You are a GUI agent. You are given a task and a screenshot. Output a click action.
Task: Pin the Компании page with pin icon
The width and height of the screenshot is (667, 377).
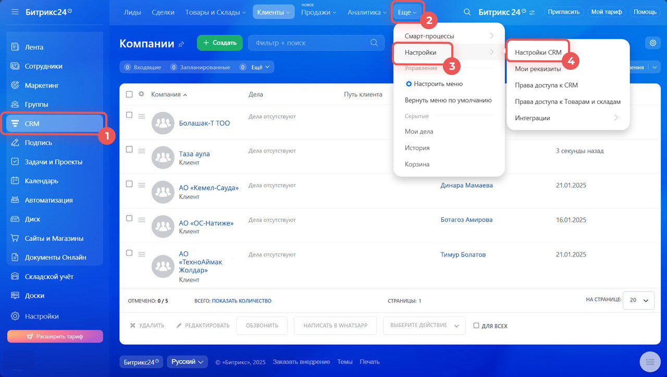(181, 44)
